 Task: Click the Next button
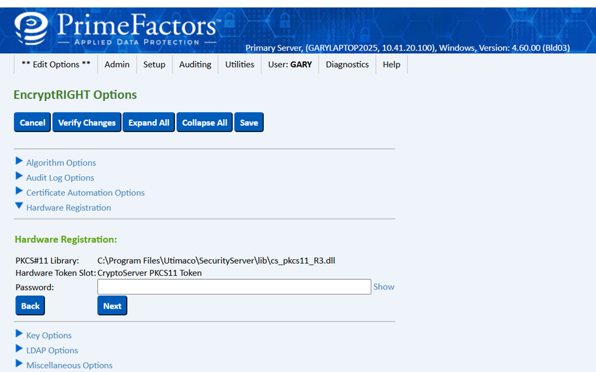point(112,305)
